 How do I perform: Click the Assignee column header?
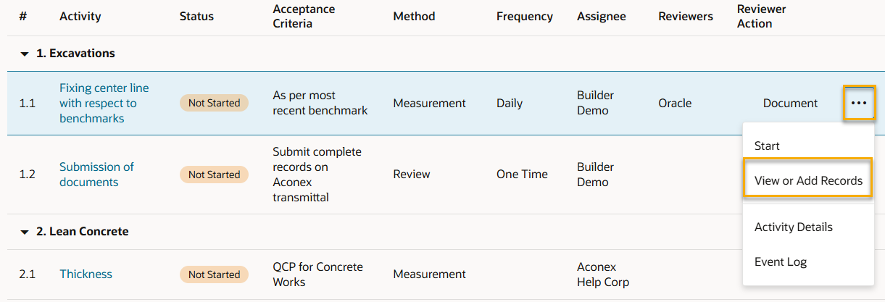pos(602,17)
